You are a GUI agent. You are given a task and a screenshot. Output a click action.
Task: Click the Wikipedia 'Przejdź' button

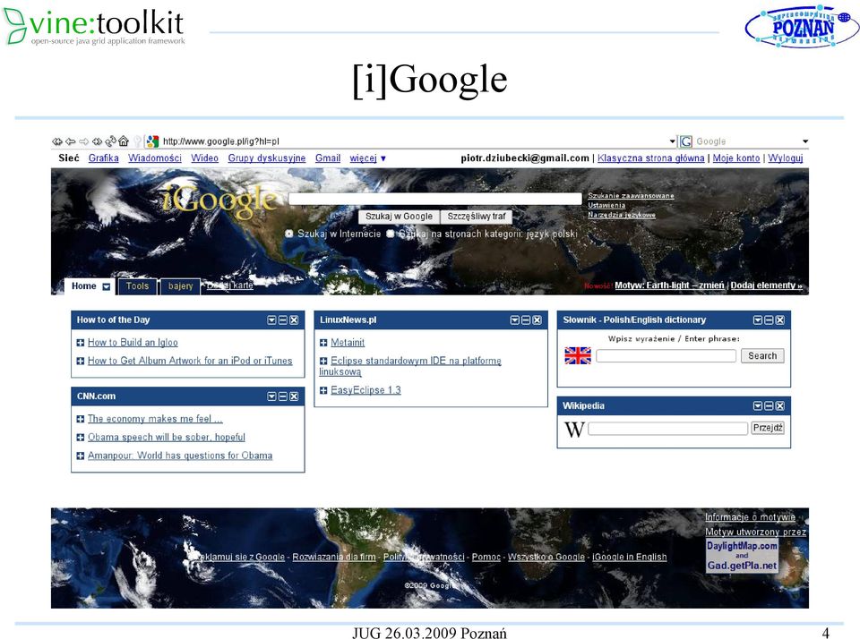(x=768, y=428)
